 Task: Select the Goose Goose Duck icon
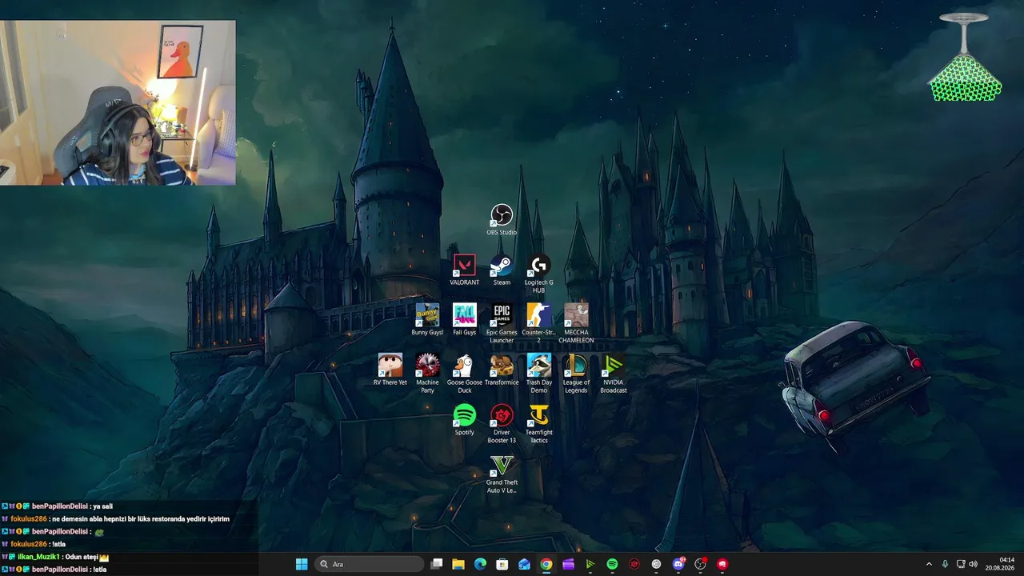click(464, 374)
